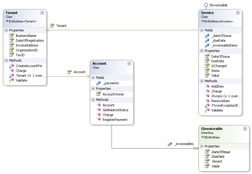
Task: Select the GetBalanceStatus method in Account
Action: (x=115, y=110)
